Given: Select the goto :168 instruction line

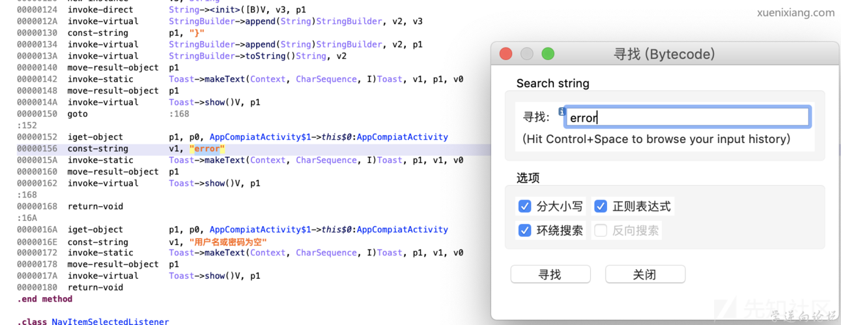Looking at the screenshot, I should 103,114.
